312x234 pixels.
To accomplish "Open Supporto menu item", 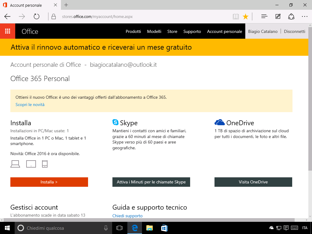I will point(192,31).
